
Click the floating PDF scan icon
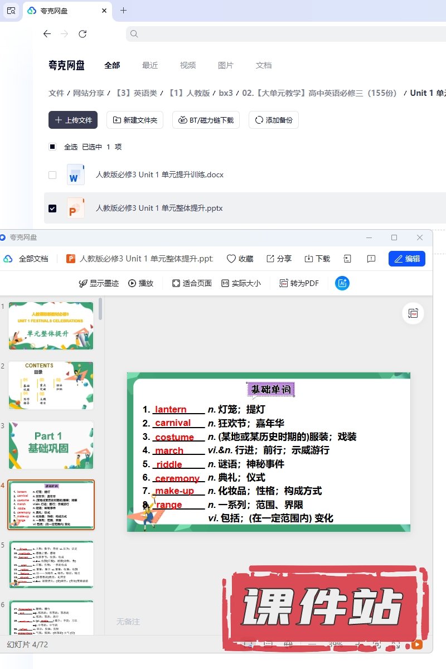pyautogui.click(x=413, y=313)
